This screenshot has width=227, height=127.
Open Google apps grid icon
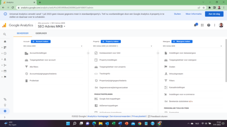pyautogui.click(x=202, y=25)
